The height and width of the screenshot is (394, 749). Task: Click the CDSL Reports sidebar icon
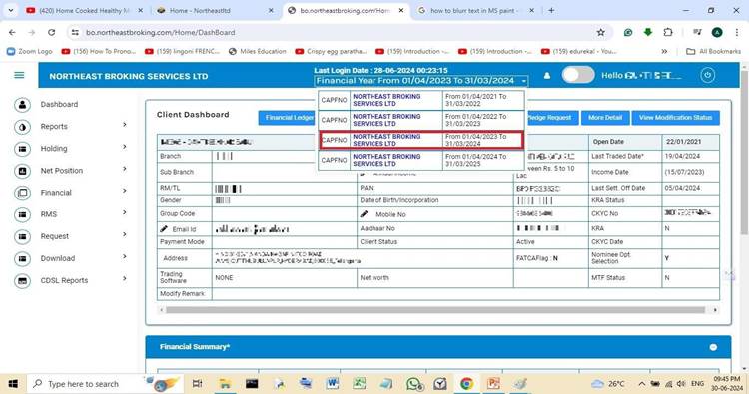[x=22, y=281]
